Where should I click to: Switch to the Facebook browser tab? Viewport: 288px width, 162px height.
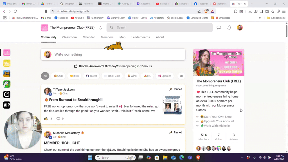pos(201,4)
